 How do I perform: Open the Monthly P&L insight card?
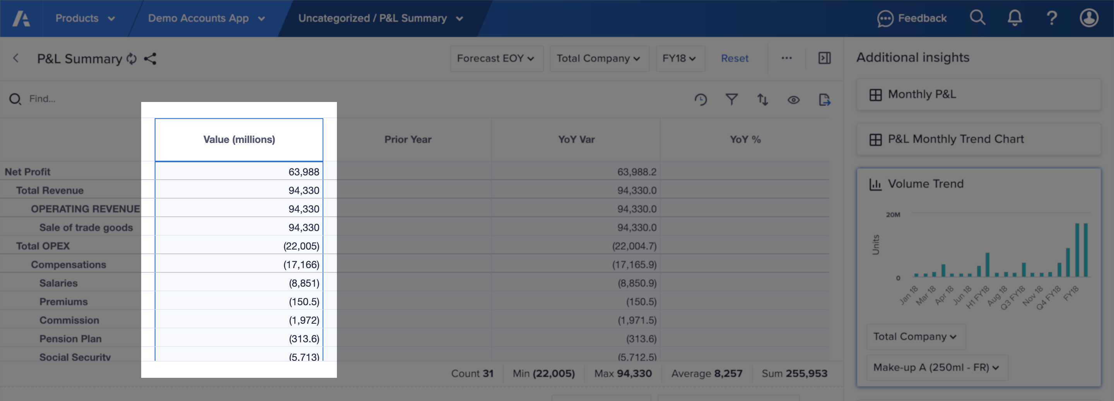tap(978, 94)
